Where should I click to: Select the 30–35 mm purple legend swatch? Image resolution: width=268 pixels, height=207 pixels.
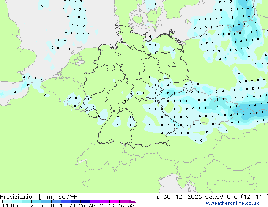coord(95,202)
